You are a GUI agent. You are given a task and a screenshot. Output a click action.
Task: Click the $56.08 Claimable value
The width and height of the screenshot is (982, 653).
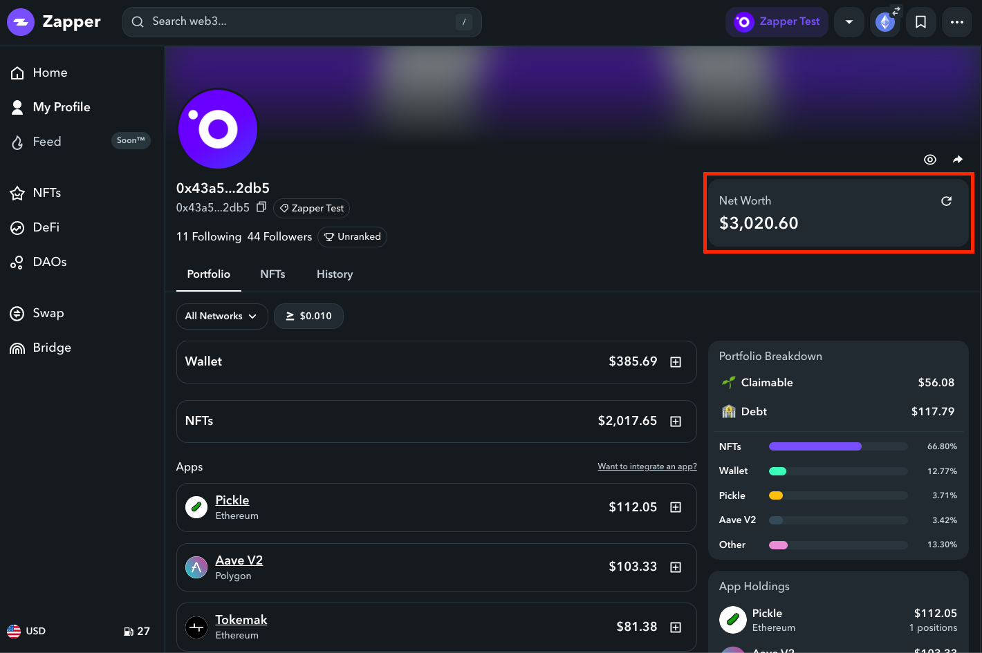tap(936, 383)
